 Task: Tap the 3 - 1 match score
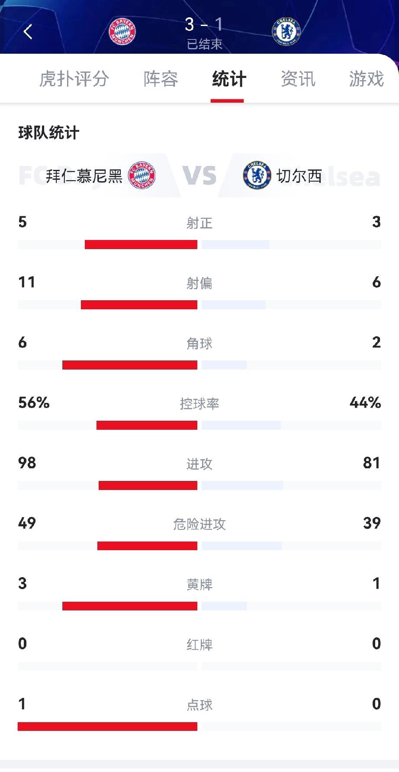point(204,25)
